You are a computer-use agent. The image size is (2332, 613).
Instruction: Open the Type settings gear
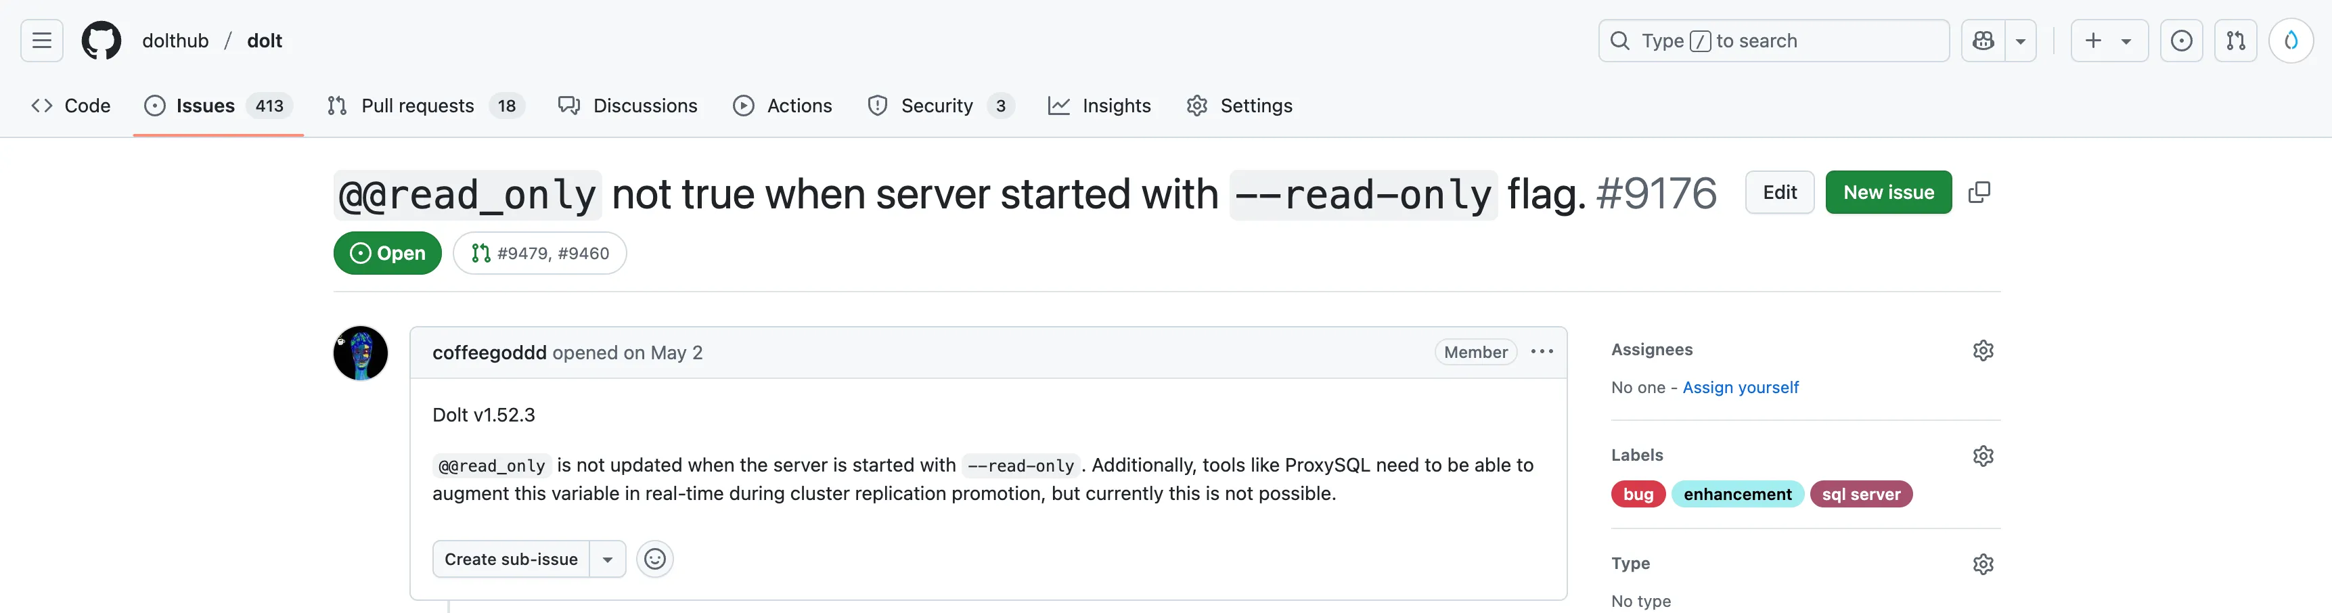click(x=1983, y=563)
